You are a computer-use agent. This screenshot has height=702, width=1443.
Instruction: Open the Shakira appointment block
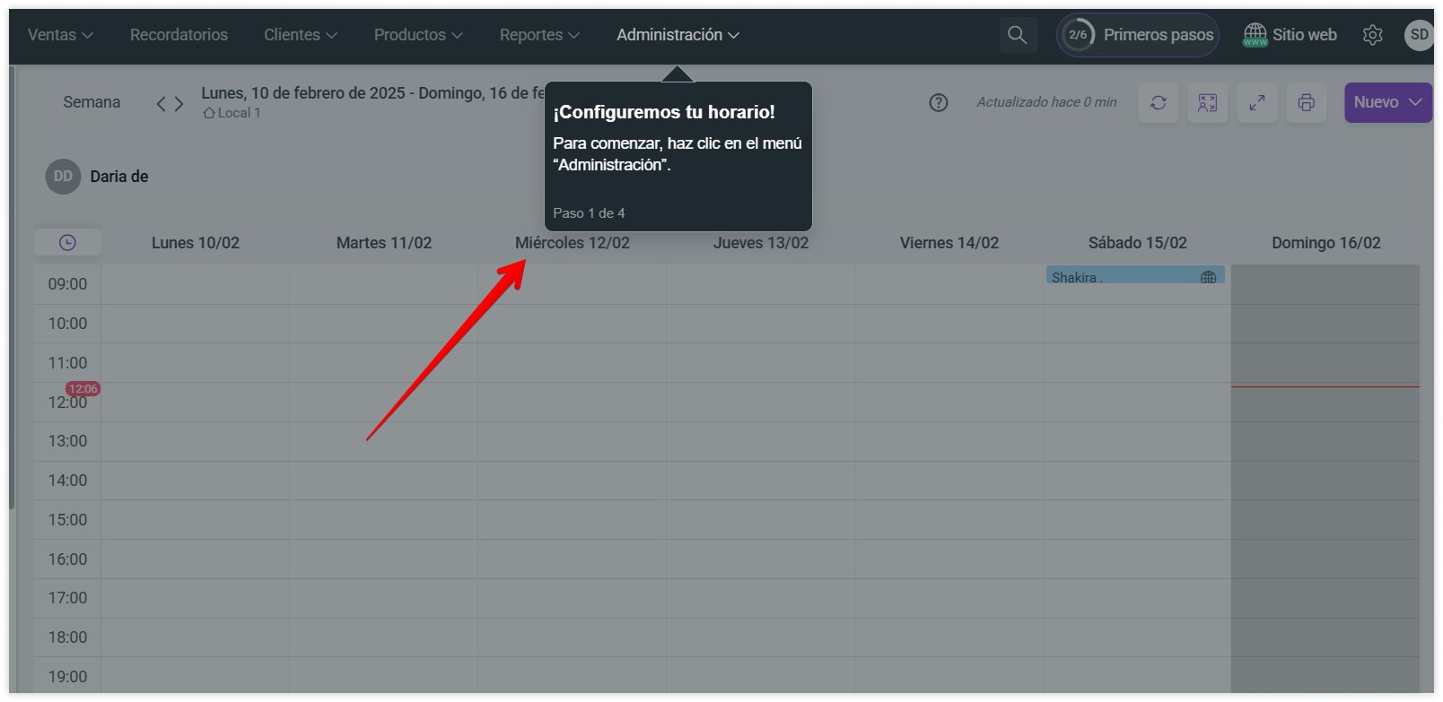click(x=1135, y=276)
